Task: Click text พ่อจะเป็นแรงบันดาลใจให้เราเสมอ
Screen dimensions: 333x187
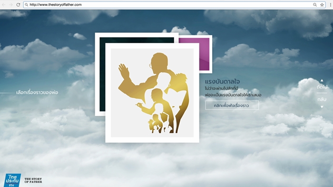Action: pos(233,95)
